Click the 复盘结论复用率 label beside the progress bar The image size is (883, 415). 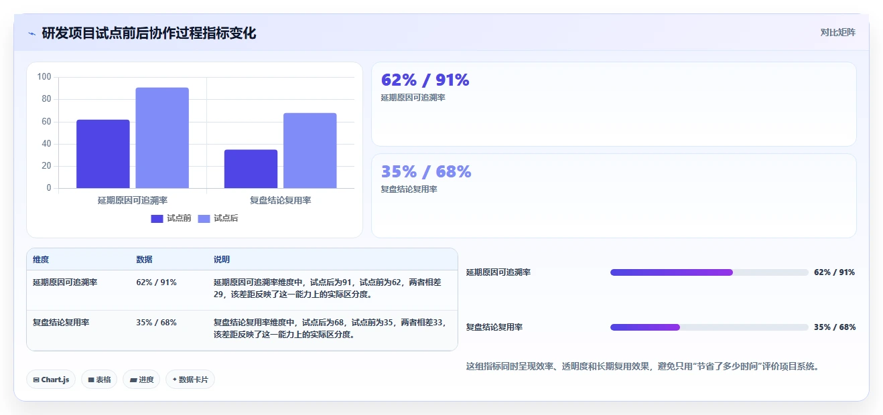tap(494, 327)
